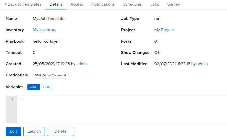Click admin link beside Created date
The width and height of the screenshot is (227, 140).
point(82,64)
